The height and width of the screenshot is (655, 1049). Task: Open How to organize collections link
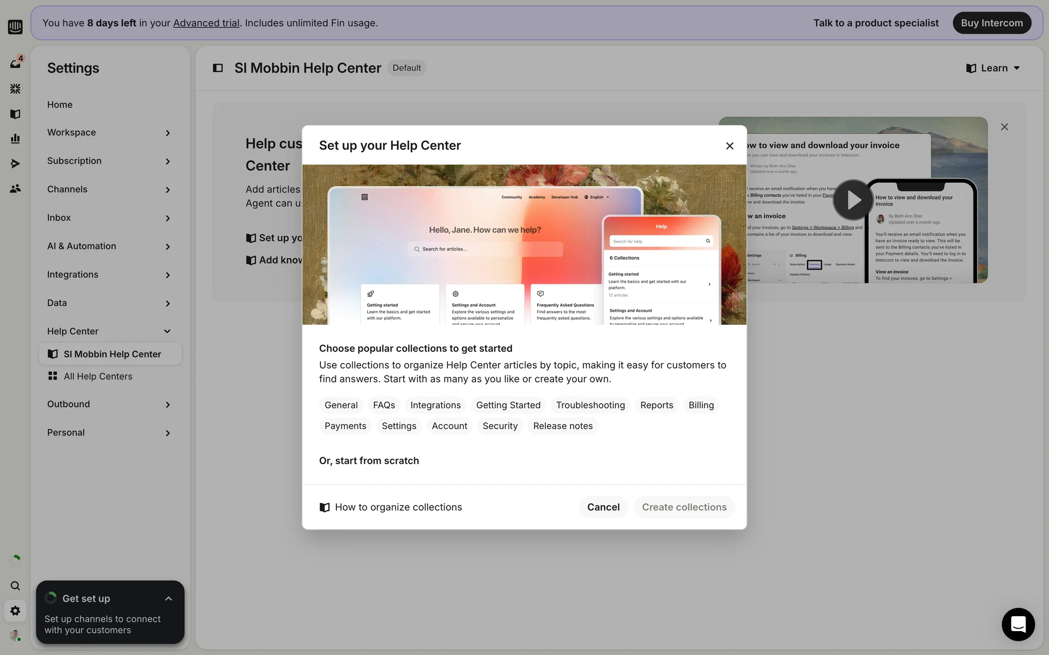tap(398, 507)
